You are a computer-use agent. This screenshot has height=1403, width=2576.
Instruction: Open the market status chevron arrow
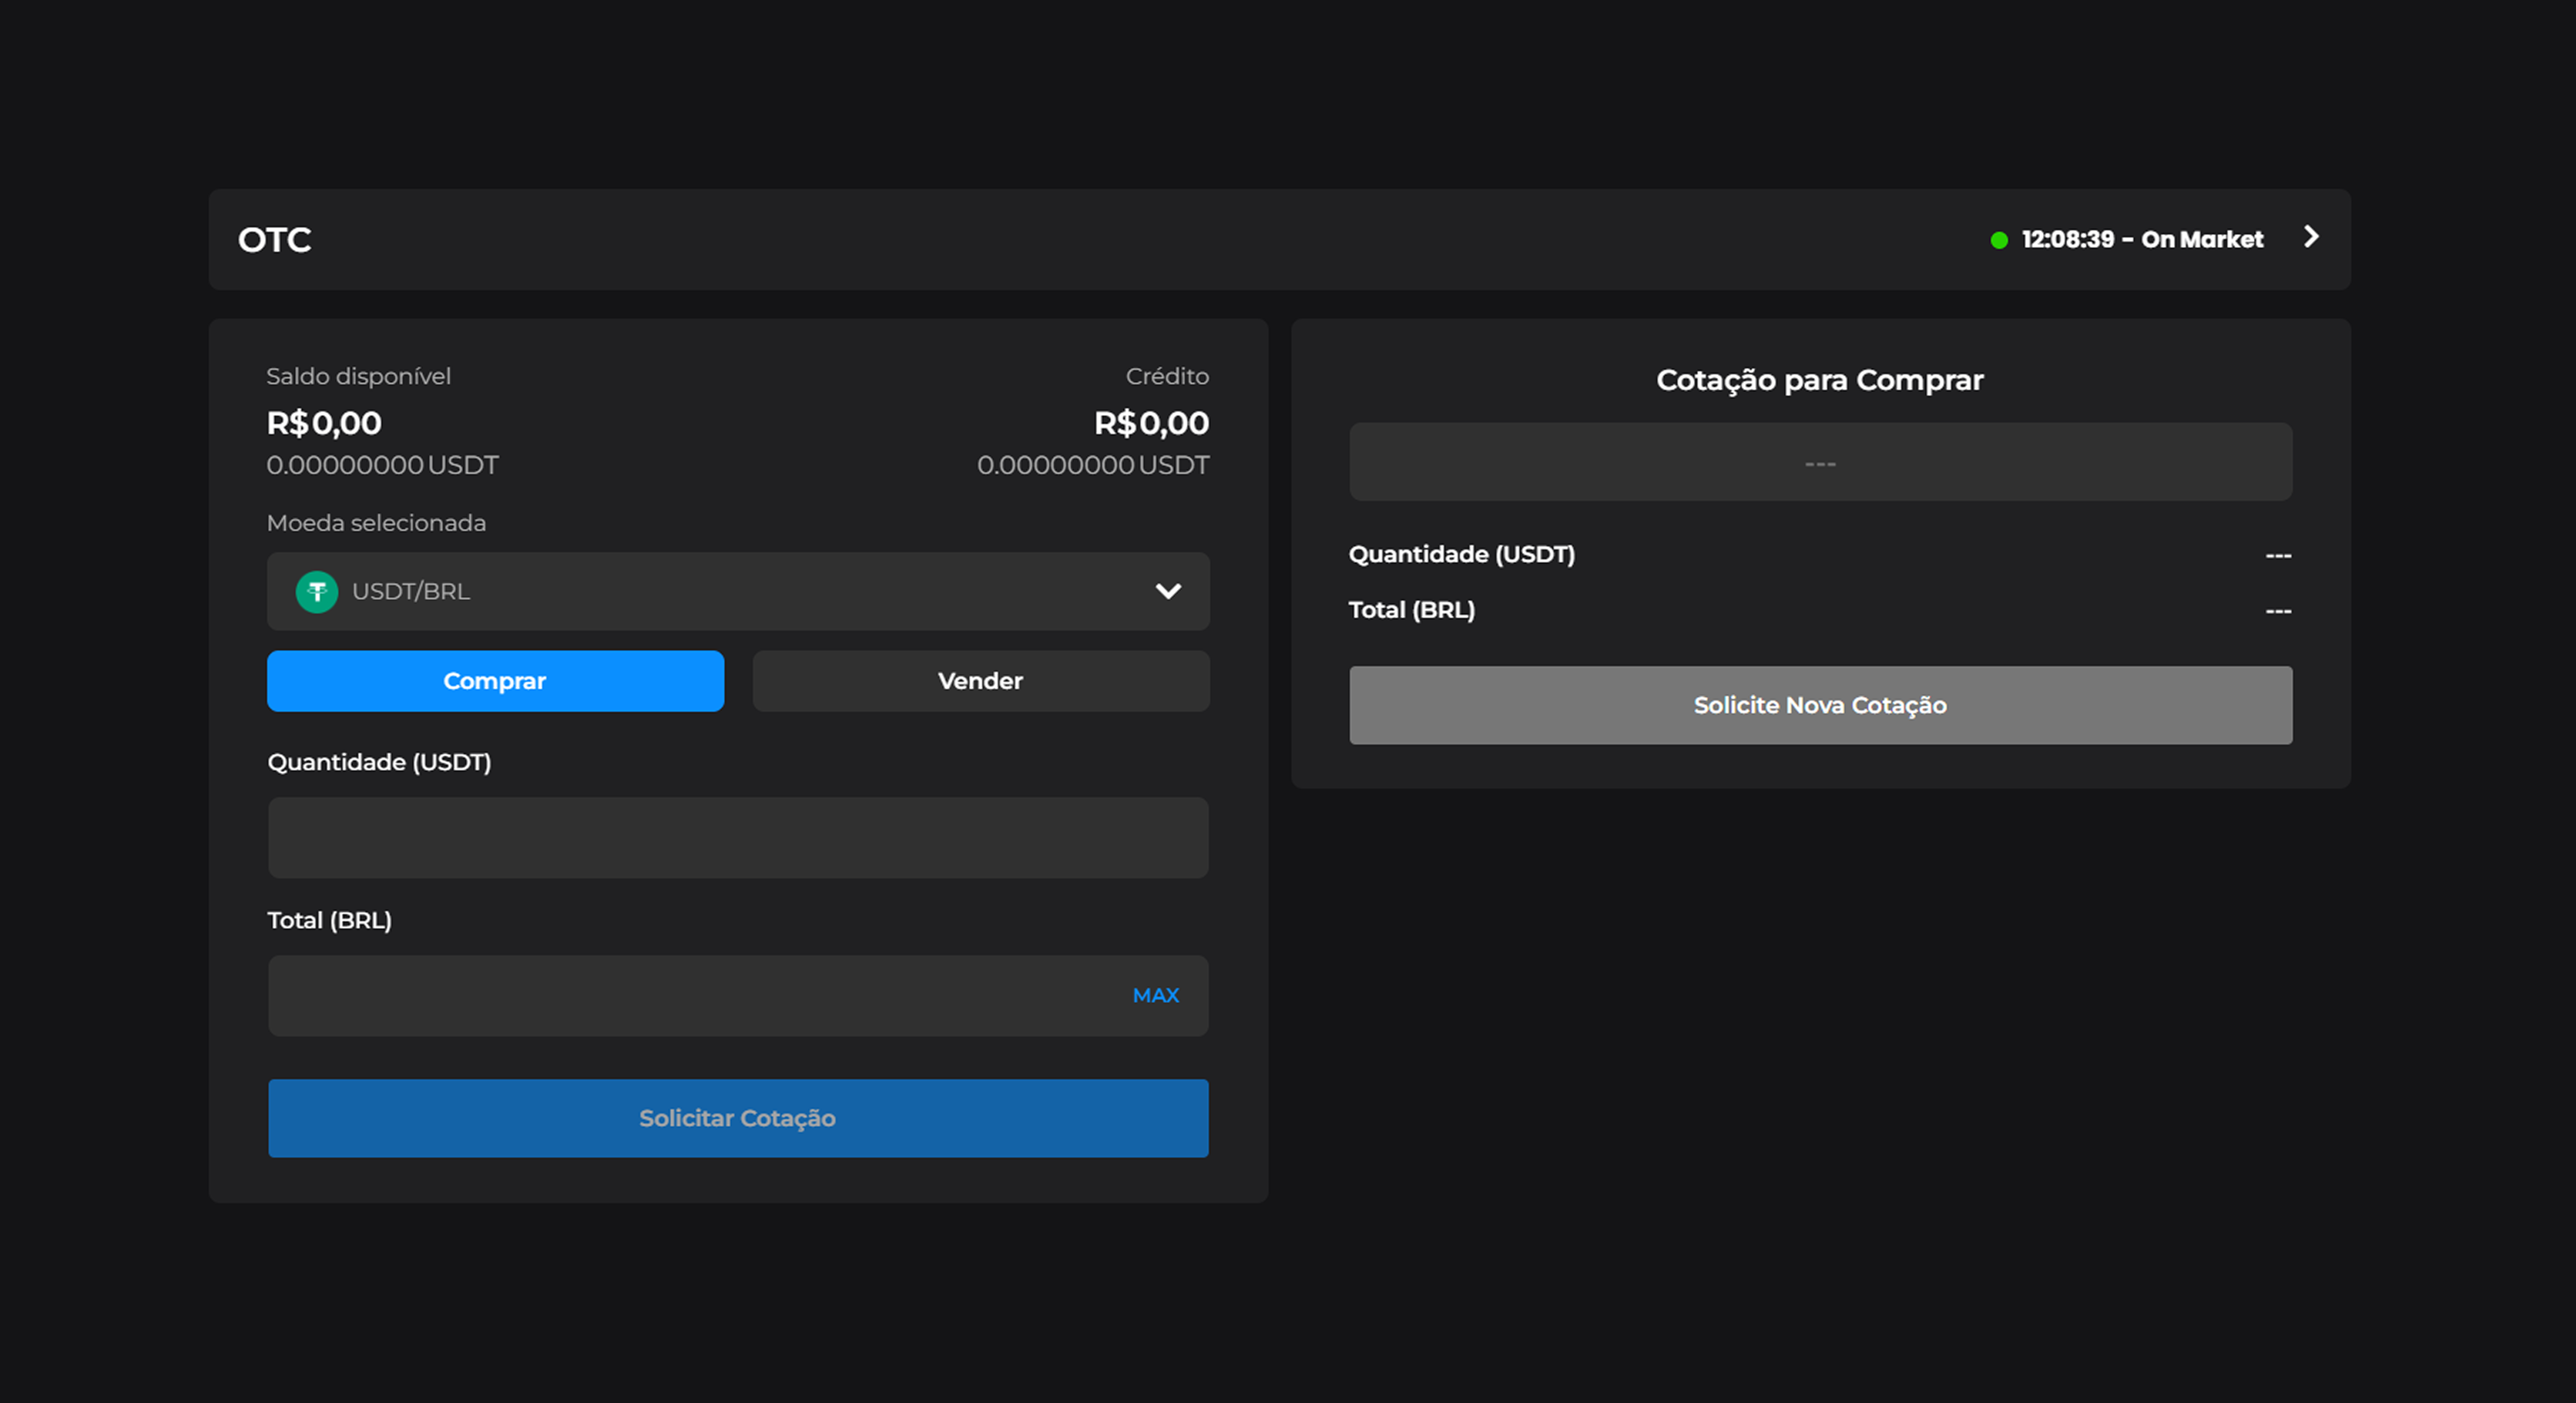click(x=2310, y=237)
